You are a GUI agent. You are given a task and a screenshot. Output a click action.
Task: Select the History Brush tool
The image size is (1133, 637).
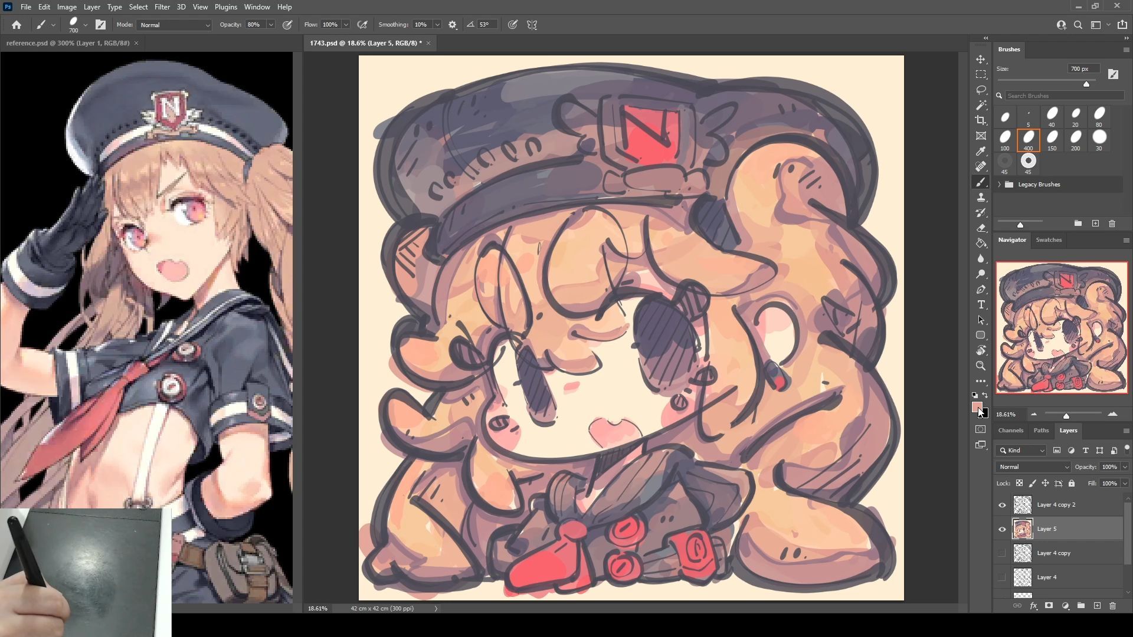click(981, 212)
